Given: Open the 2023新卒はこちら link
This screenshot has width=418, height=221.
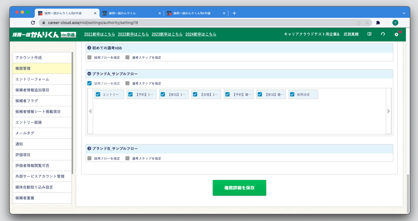Looking at the screenshot, I should click(x=167, y=34).
